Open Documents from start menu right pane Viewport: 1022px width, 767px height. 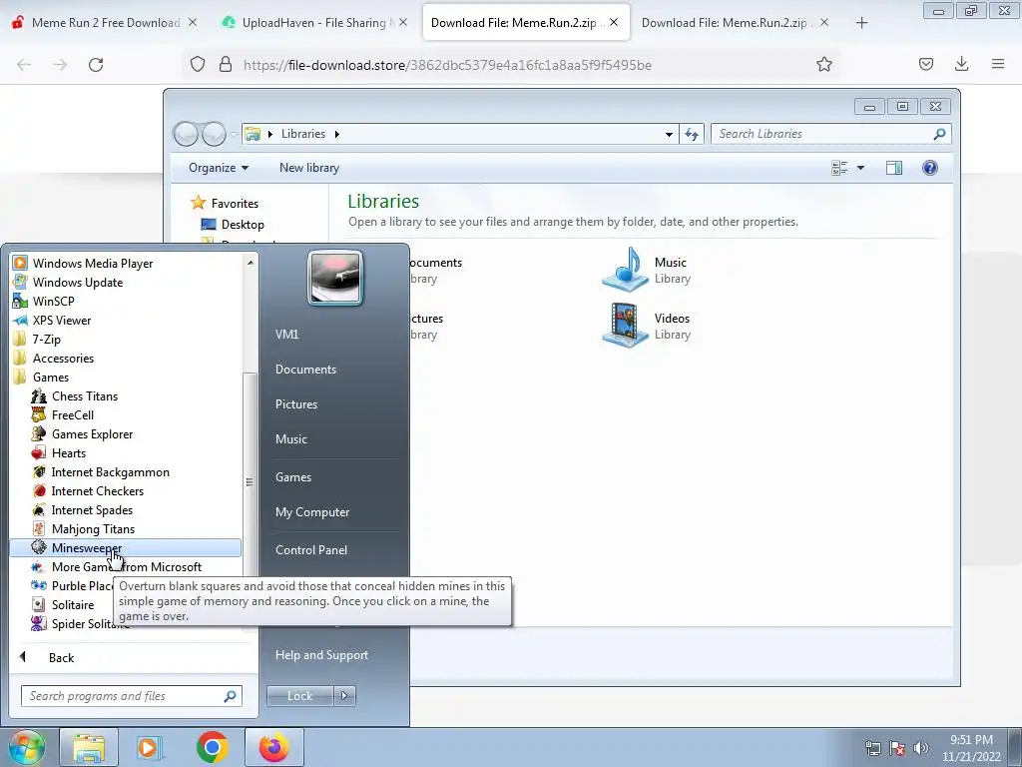pyautogui.click(x=305, y=370)
